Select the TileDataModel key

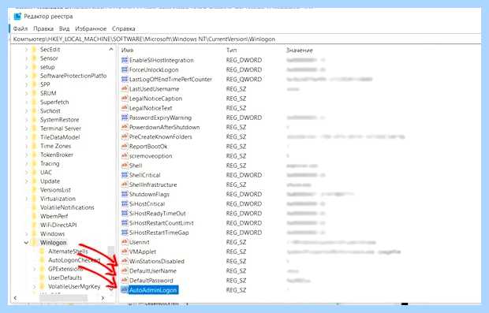pyautogui.click(x=60, y=137)
